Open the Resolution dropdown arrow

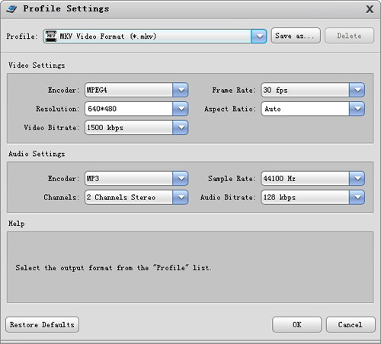tap(181, 109)
